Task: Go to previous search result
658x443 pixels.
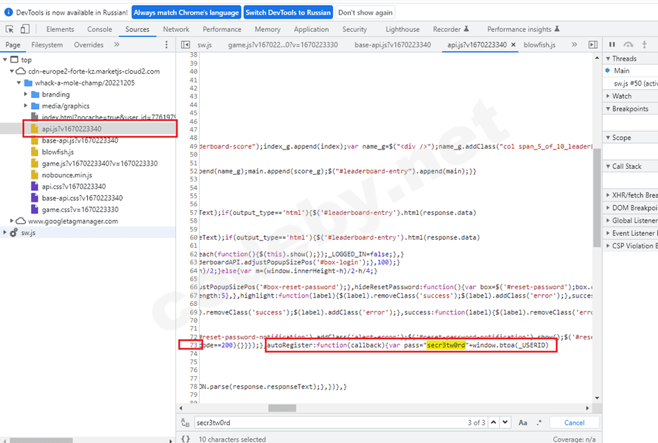Action: [x=494, y=422]
